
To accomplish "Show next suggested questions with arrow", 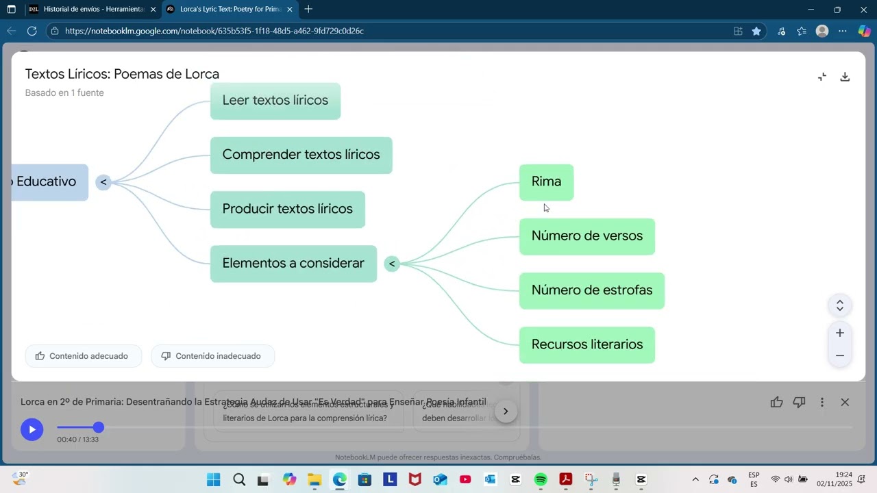I will click(x=506, y=411).
